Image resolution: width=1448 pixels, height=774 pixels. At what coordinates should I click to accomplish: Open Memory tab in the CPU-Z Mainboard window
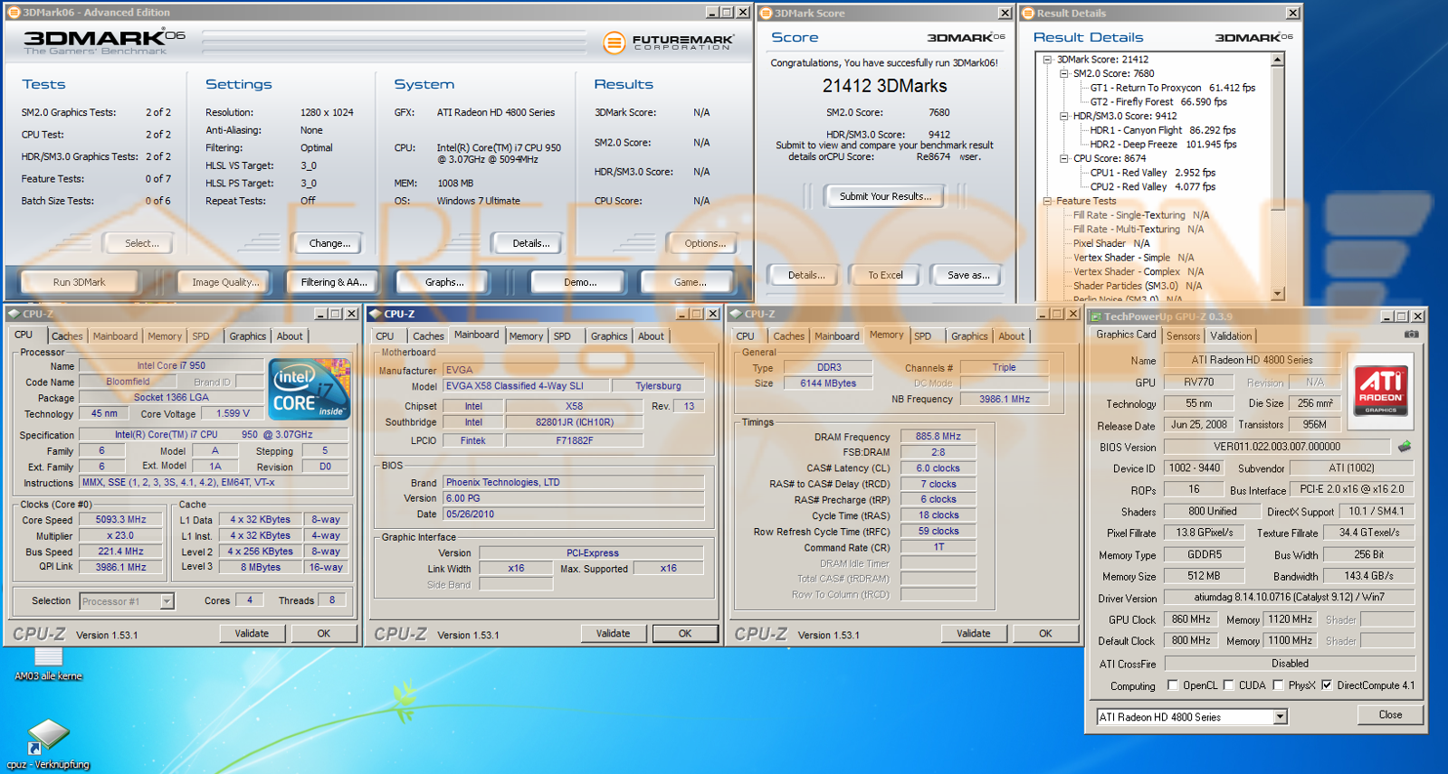click(526, 336)
